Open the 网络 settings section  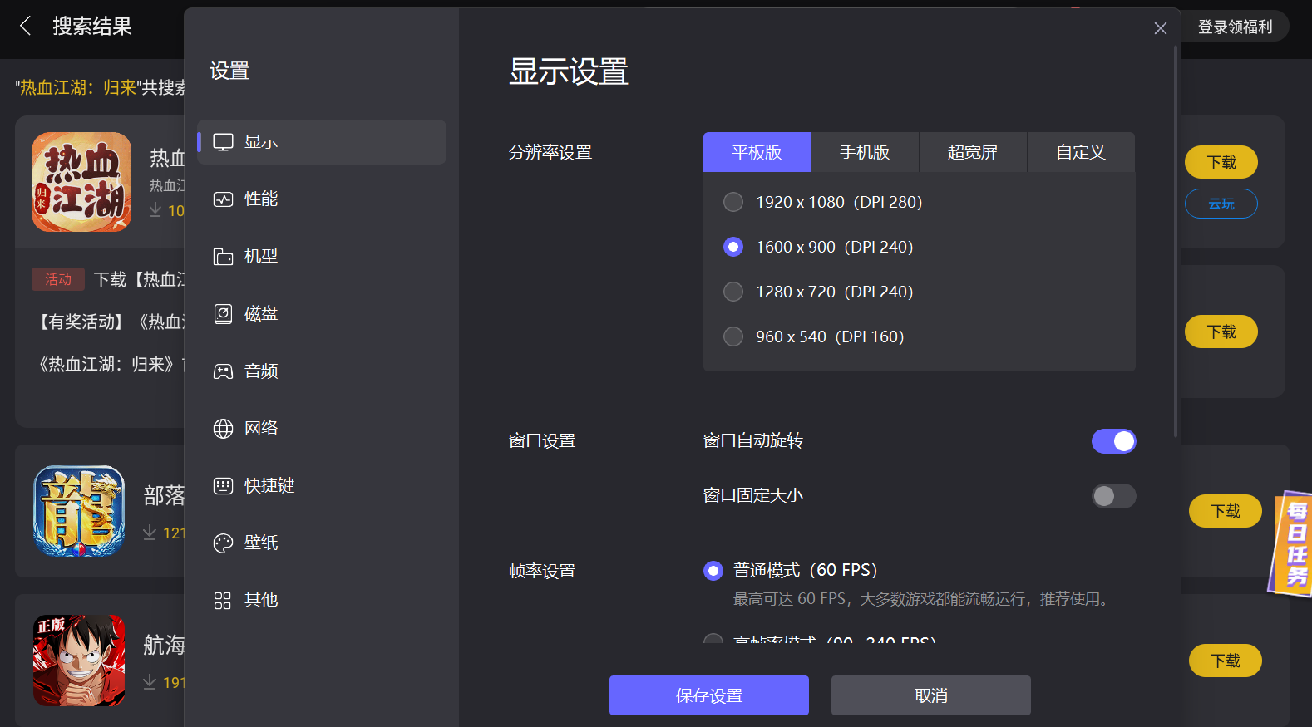[322, 429]
